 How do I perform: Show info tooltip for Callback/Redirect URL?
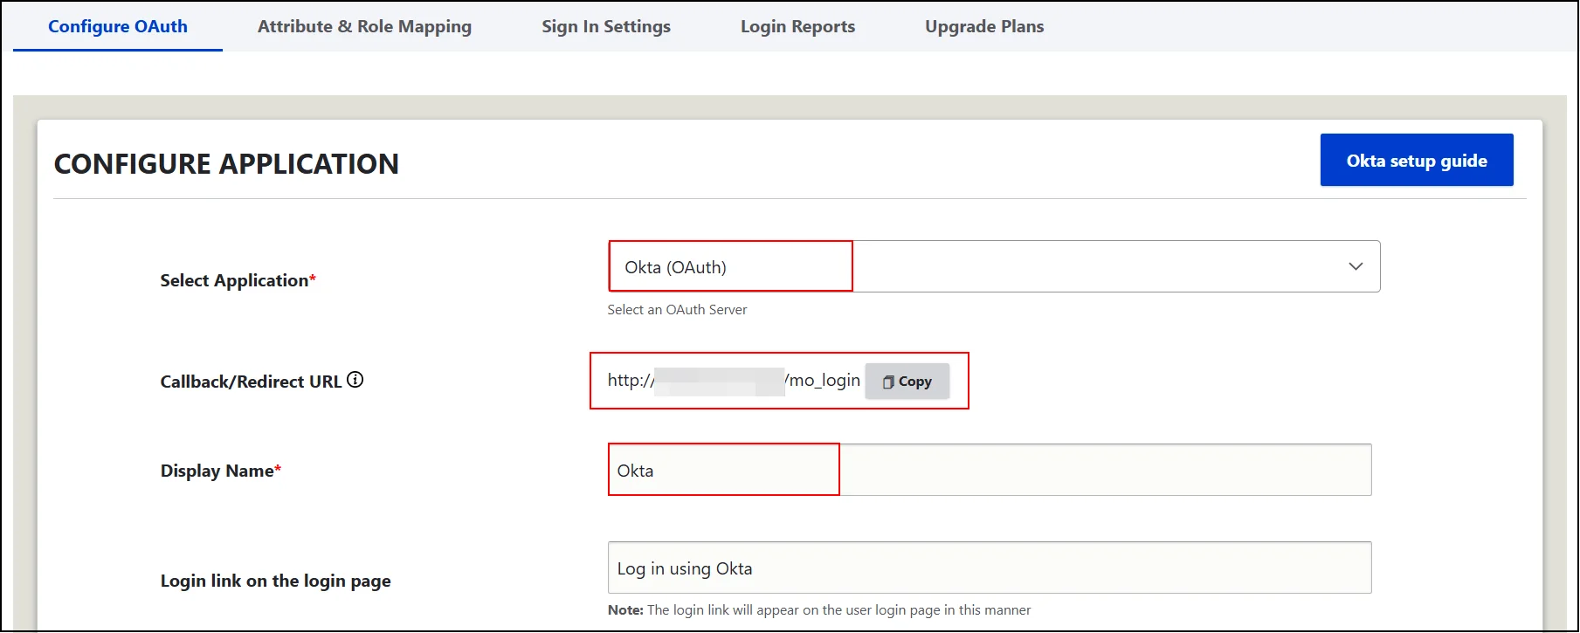pos(355,380)
